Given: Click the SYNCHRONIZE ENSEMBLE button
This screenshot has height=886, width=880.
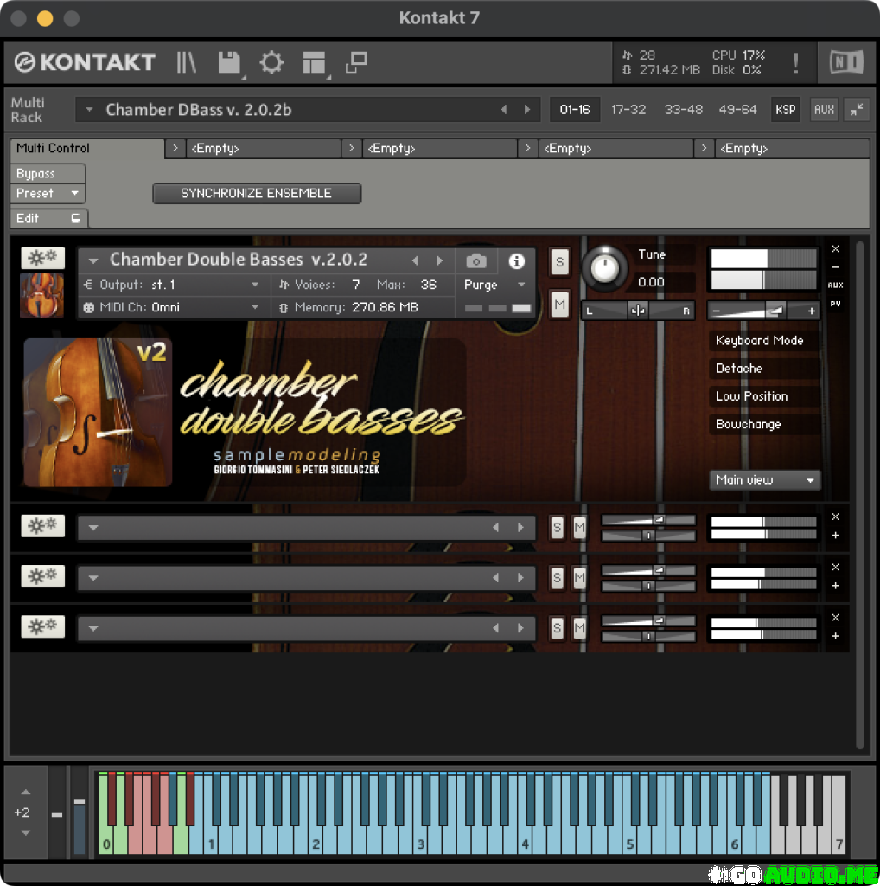Looking at the screenshot, I should (257, 193).
